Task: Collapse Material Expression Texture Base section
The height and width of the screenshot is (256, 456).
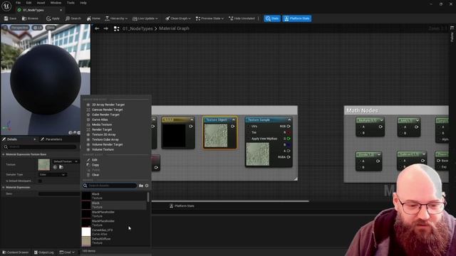Action: coord(4,154)
